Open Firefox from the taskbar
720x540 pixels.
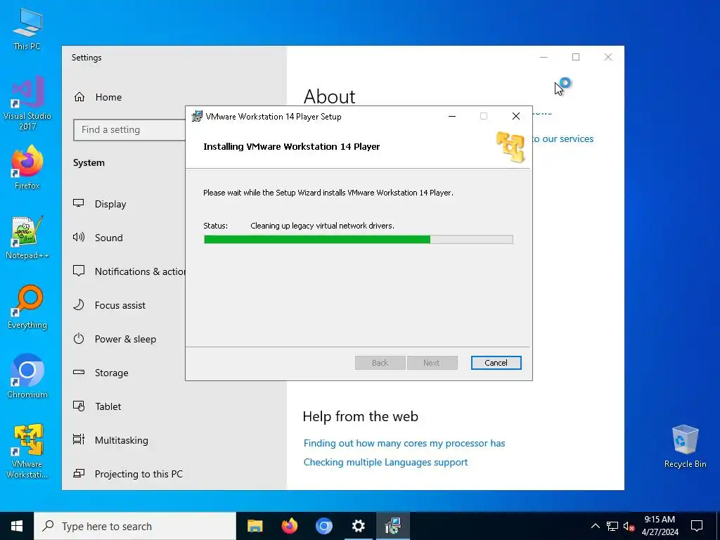(x=289, y=526)
